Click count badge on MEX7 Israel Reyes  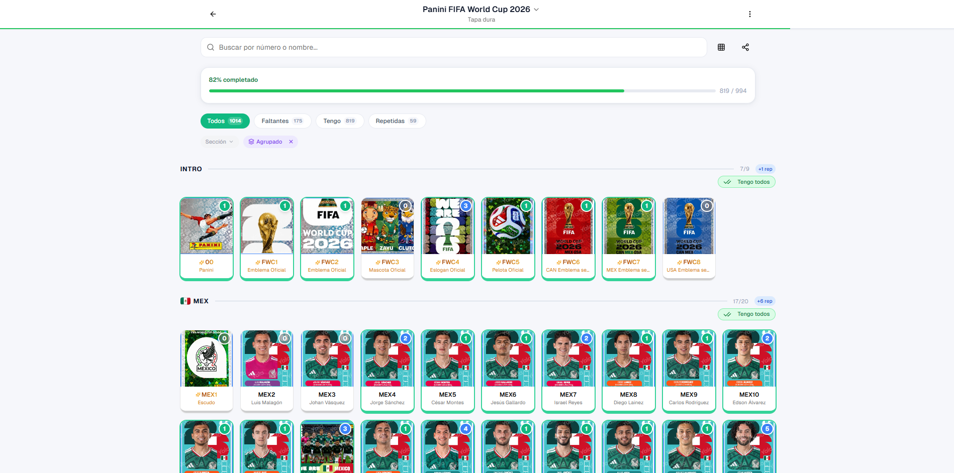click(x=587, y=338)
